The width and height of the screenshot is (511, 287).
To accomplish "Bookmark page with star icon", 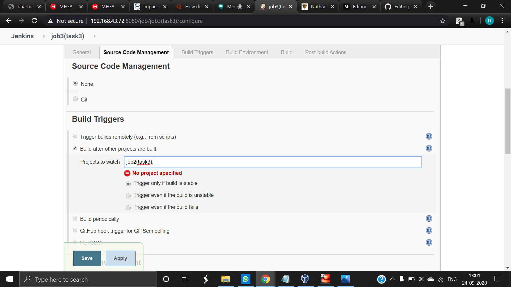I will point(443,21).
